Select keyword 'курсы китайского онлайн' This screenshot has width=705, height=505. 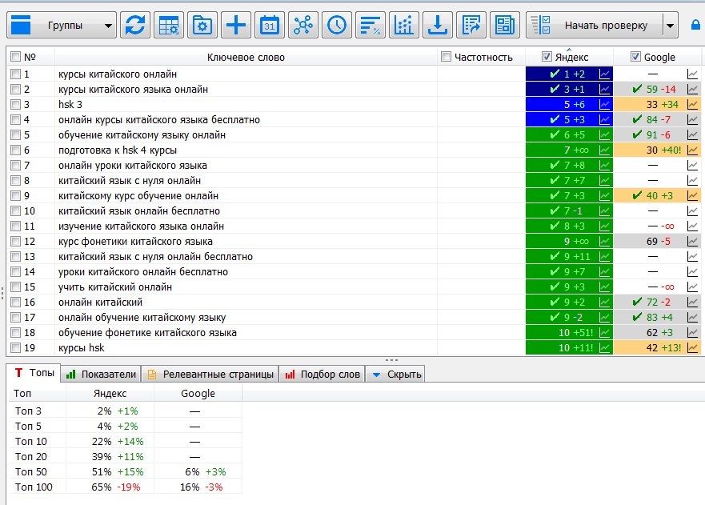point(118,74)
